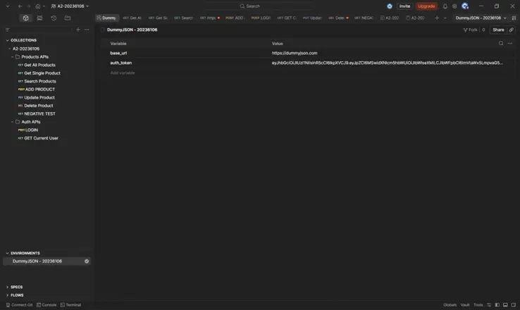Open the Delete Product request
This screenshot has height=310, width=520.
[x=39, y=106]
